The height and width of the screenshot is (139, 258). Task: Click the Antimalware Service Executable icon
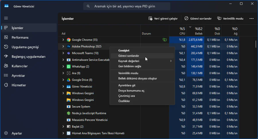pyautogui.click(x=69, y=60)
